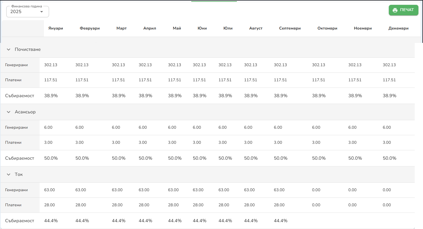
Task: Select the Март column header
Action: 121,28
